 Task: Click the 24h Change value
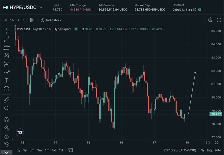[80, 10]
